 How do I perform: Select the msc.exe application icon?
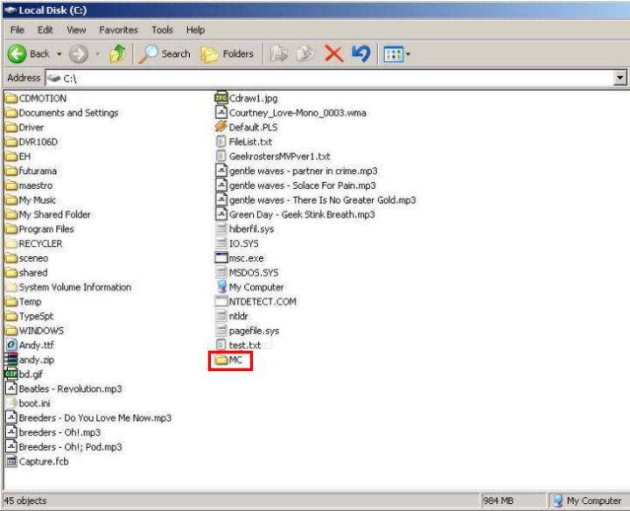click(221, 258)
